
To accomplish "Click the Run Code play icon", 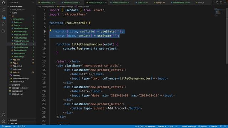I will click(213, 2).
